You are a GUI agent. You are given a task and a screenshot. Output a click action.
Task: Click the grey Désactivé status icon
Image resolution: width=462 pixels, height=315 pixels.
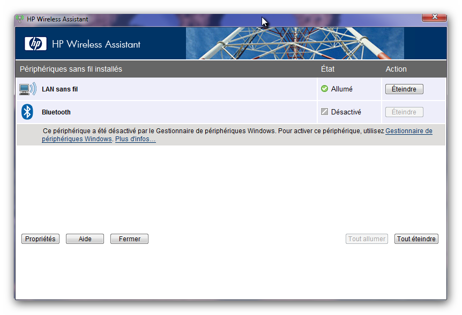(x=324, y=112)
